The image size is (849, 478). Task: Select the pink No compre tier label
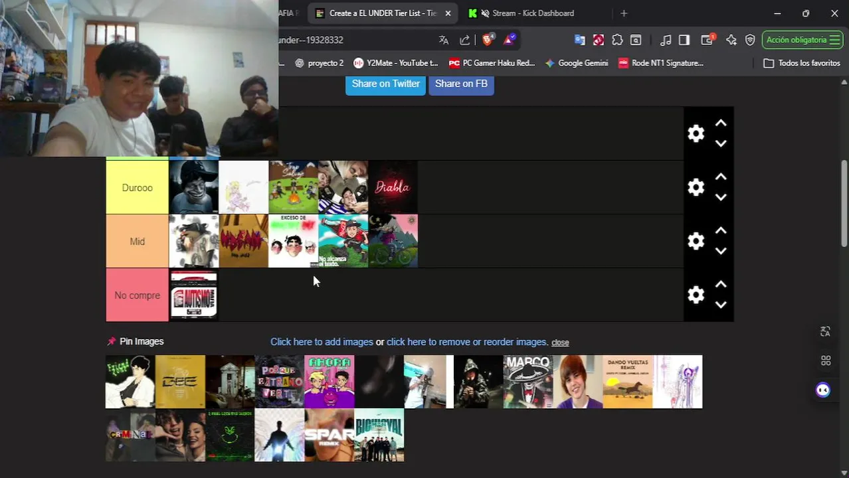click(138, 295)
